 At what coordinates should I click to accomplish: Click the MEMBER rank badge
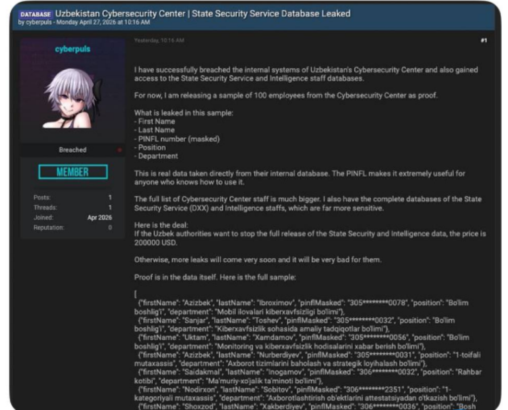point(72,172)
